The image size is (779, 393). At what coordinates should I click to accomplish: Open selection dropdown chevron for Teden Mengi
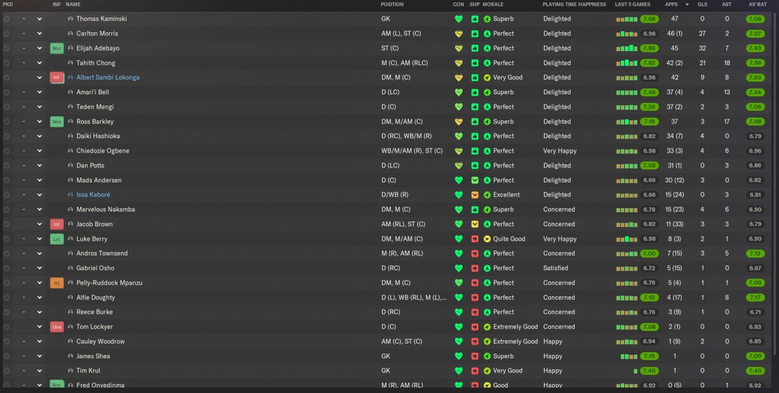(x=40, y=107)
